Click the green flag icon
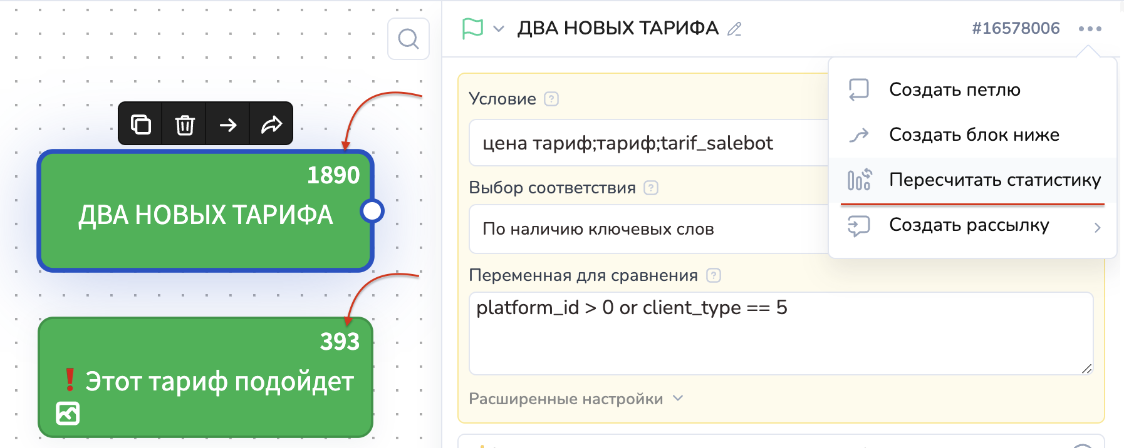 [472, 28]
